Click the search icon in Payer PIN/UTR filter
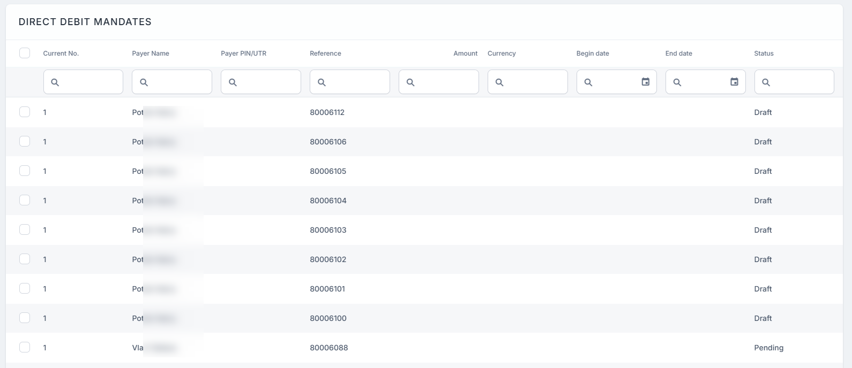 [x=233, y=82]
